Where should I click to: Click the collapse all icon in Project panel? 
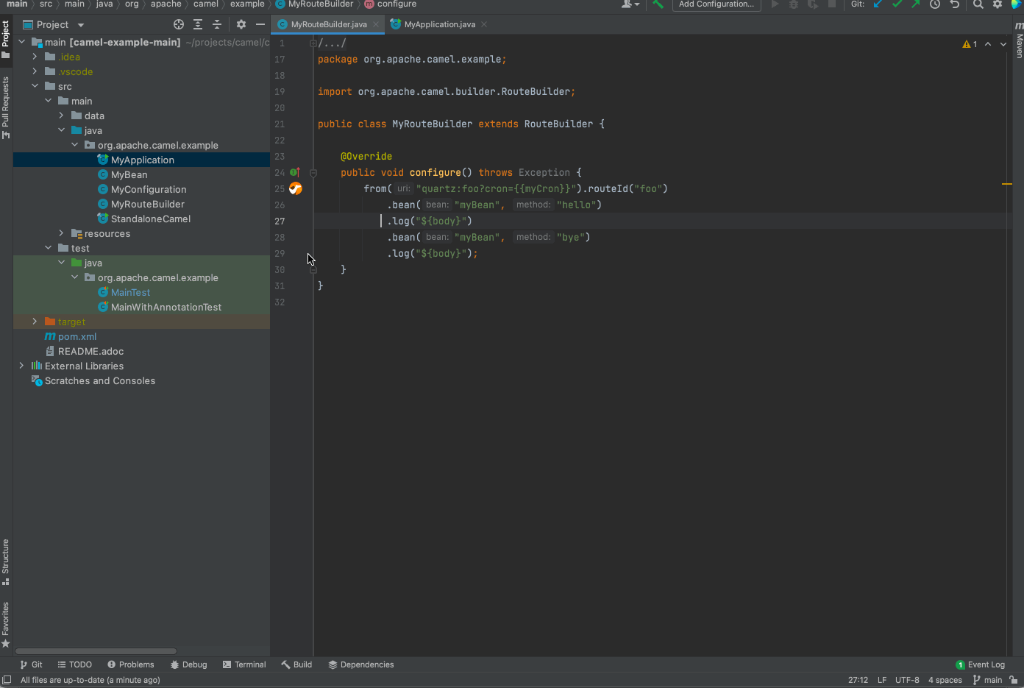[217, 24]
